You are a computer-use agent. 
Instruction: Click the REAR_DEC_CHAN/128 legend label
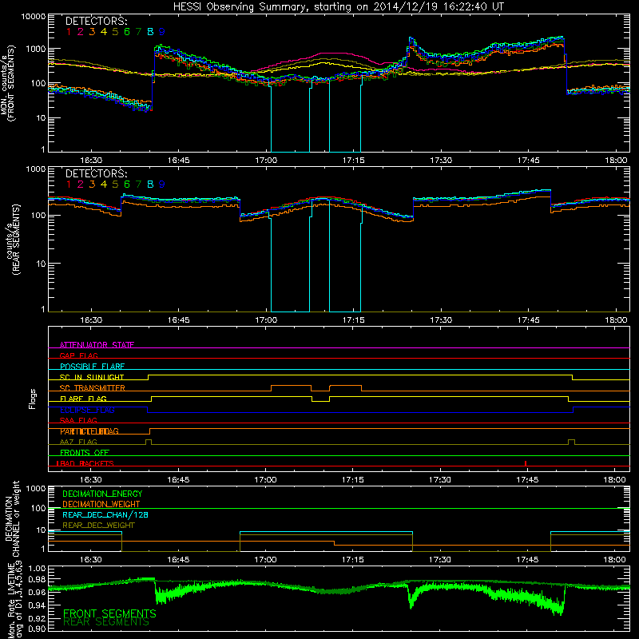coord(105,514)
